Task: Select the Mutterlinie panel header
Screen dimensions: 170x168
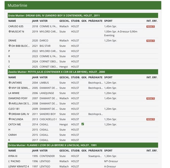Action: tap(83, 5)
